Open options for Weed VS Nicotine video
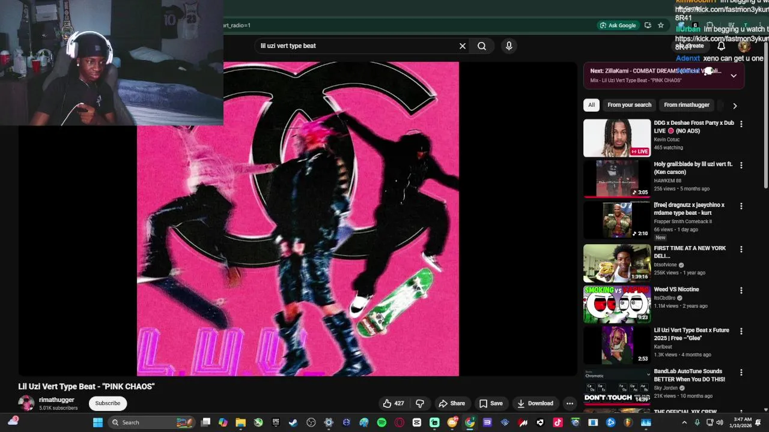769x432 pixels. click(x=741, y=290)
